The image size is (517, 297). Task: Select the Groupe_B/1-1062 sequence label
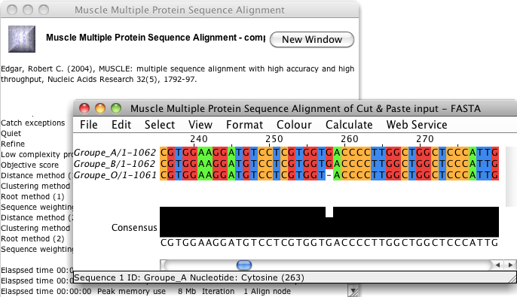pos(115,164)
